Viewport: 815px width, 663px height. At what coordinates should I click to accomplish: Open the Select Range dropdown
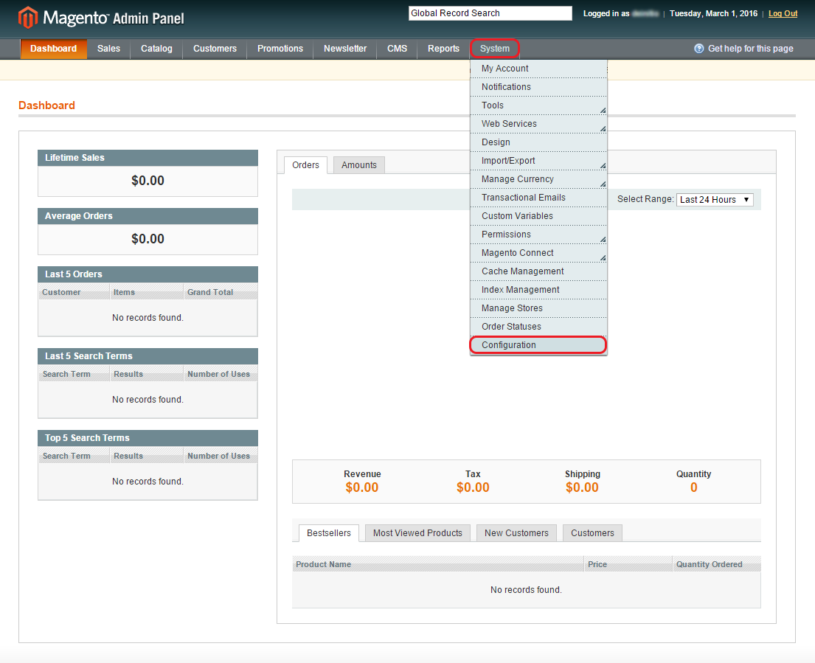coord(715,200)
